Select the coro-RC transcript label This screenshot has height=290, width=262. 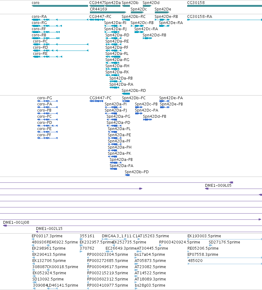[x=40, y=41]
